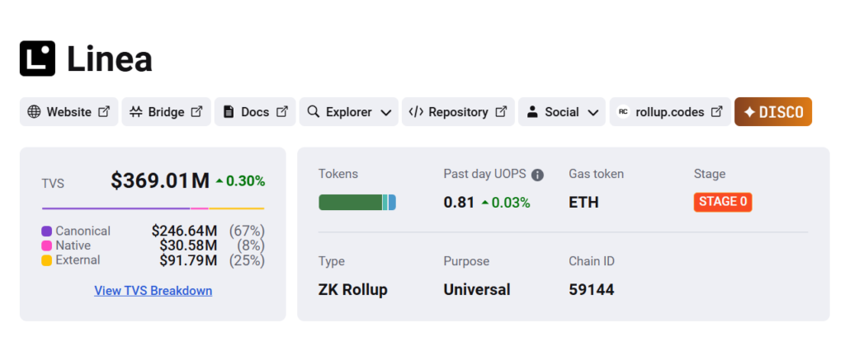This screenshot has height=337, width=845.
Task: Open the View TVS Breakdown link
Action: (x=153, y=291)
